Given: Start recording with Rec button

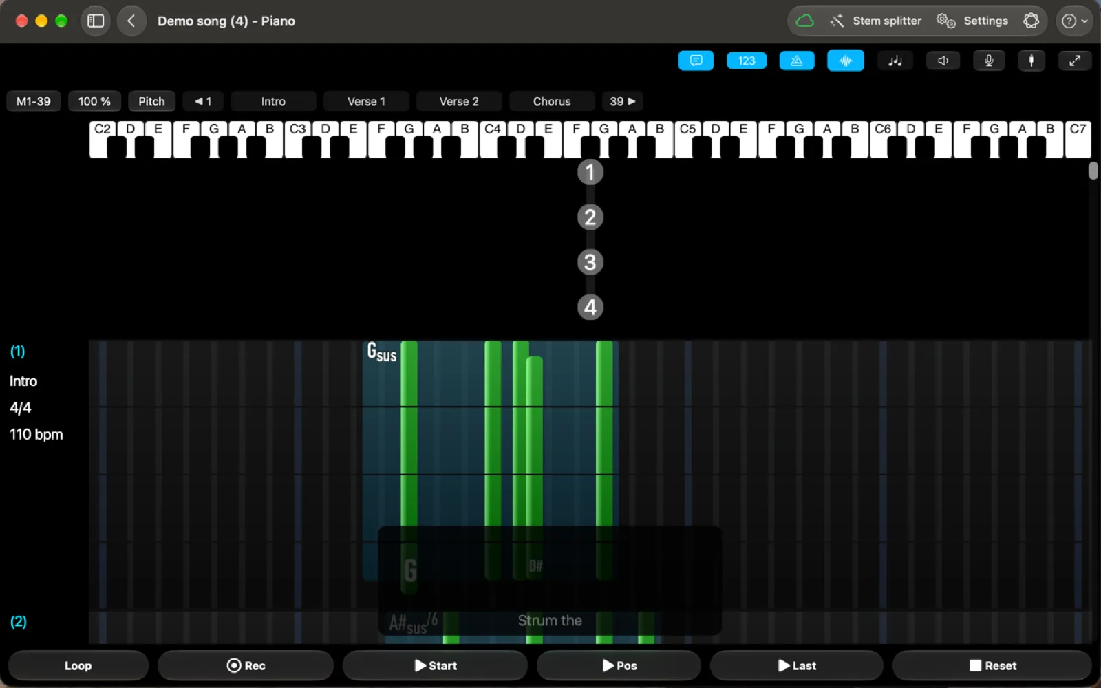Looking at the screenshot, I should pos(246,665).
